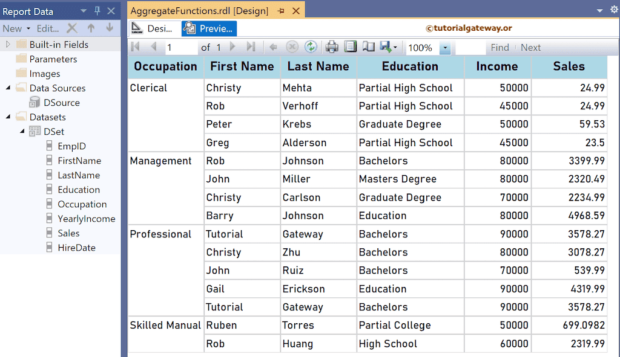
Task: Print the report using the printer icon
Action: [331, 47]
